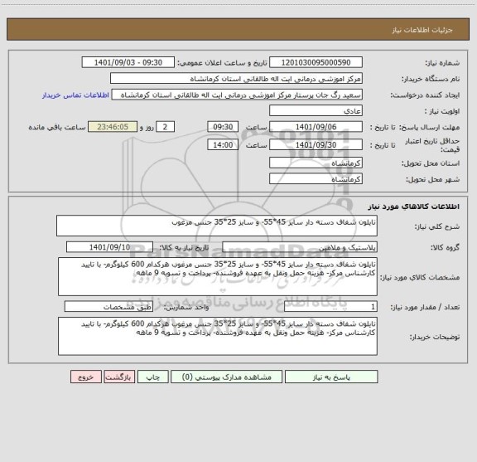477x462 pixels.
Task: Click the اولویت نیاز field showing عادی
Action: click(316, 110)
